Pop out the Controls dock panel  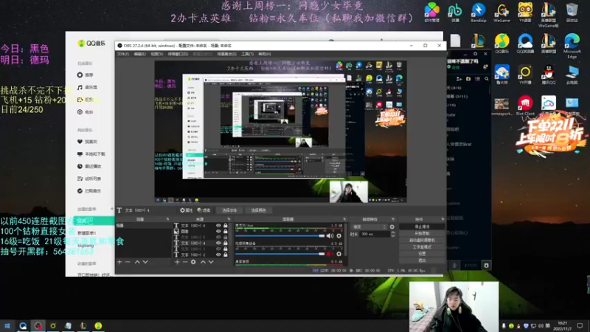tap(442, 219)
